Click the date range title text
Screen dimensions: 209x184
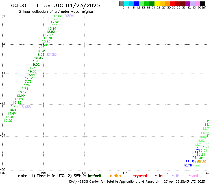(x=55, y=5)
